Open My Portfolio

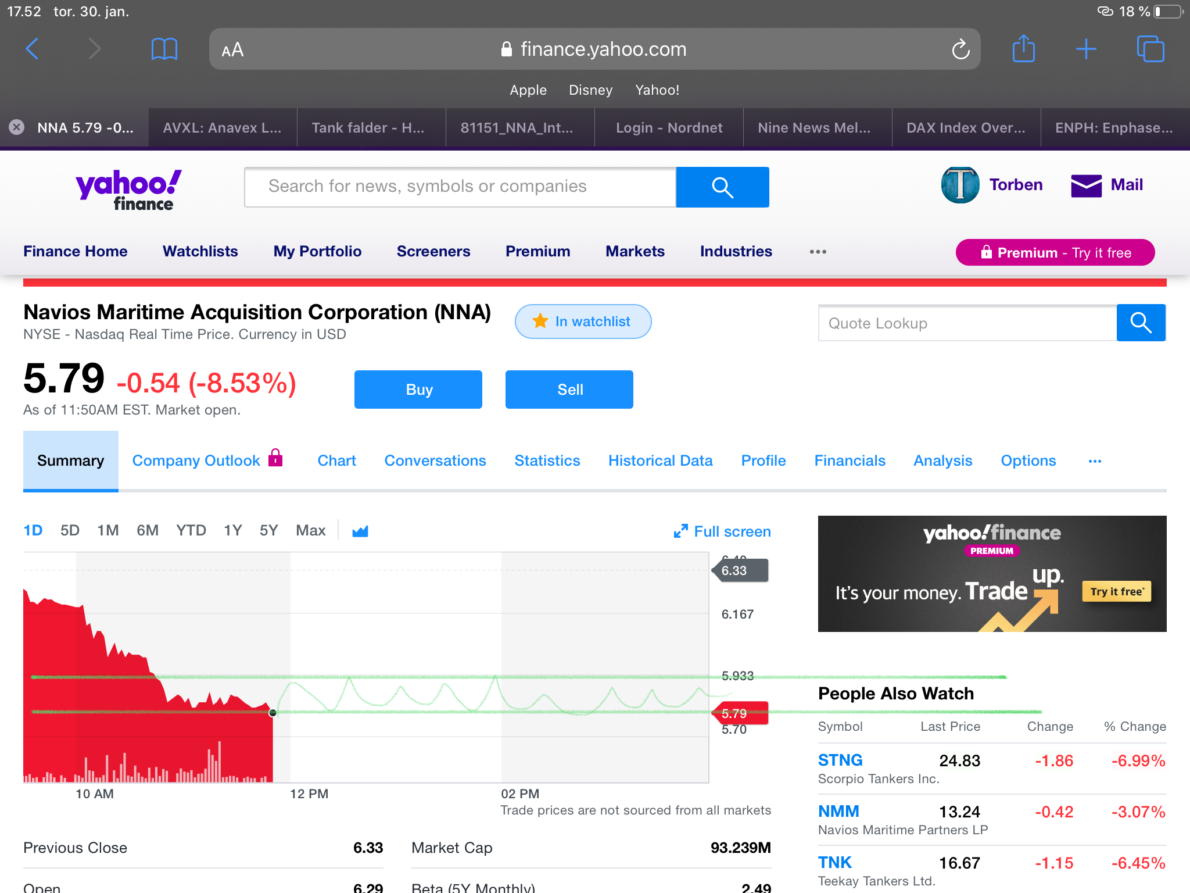coord(317,252)
